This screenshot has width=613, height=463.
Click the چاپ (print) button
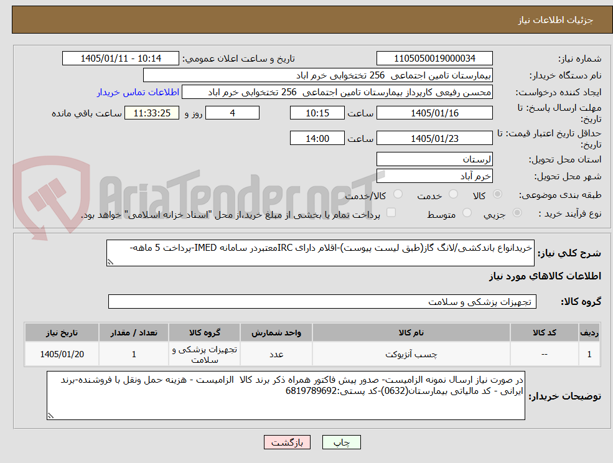point(341,442)
